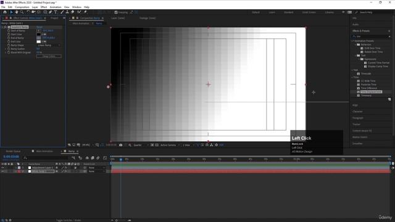This screenshot has height=222, width=395.
Task: Click the End Color white swatch
Action: click(x=38, y=41)
